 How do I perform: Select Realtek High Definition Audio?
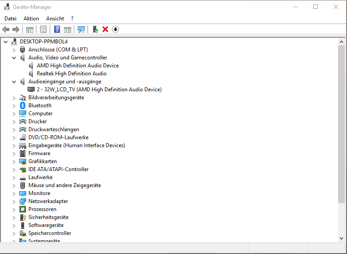click(x=72, y=74)
